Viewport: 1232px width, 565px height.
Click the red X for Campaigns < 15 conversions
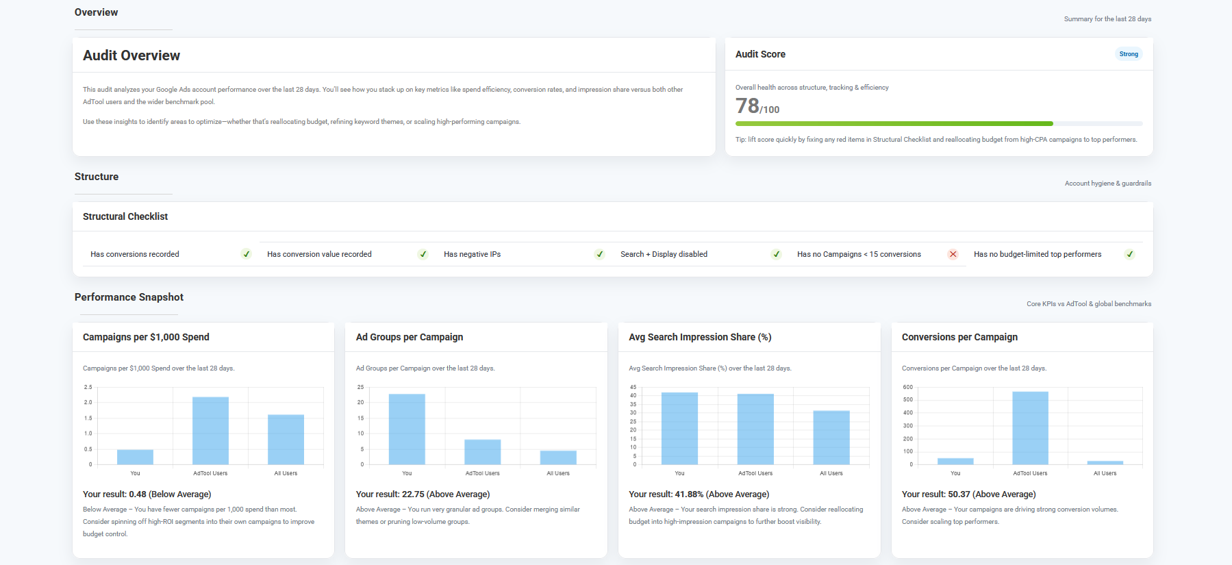click(953, 254)
